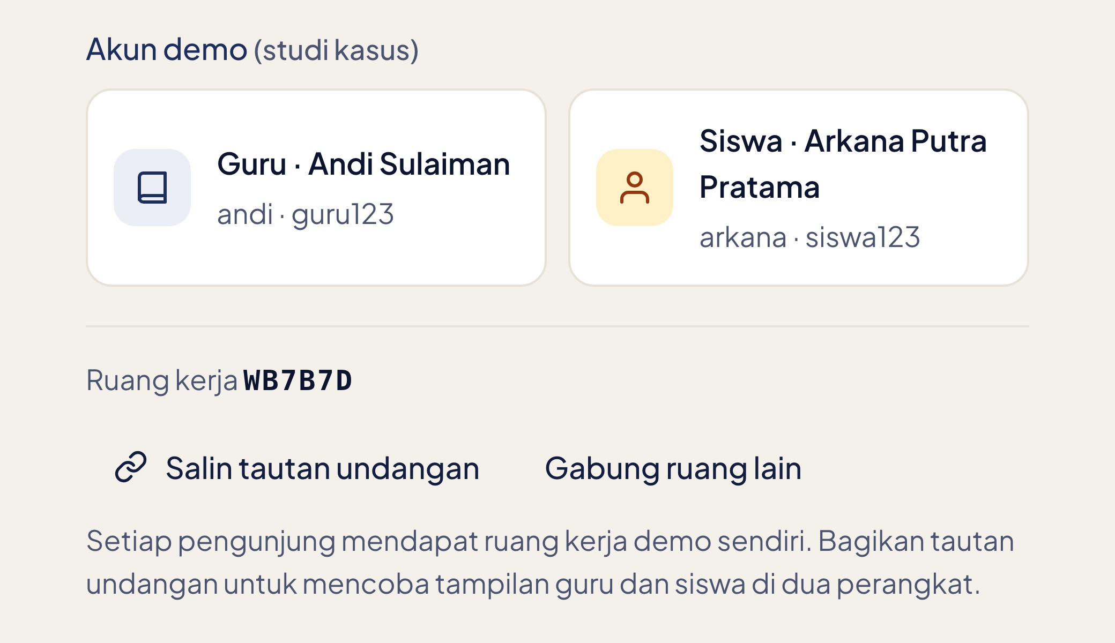Screen dimensions: 1115x643
Task: Click the word undangan in Salin tautan button
Action: pyautogui.click(x=408, y=469)
